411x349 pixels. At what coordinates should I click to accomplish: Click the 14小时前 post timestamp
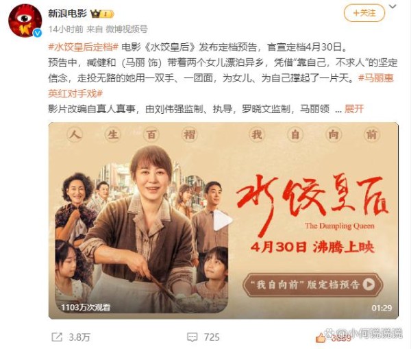point(66,29)
